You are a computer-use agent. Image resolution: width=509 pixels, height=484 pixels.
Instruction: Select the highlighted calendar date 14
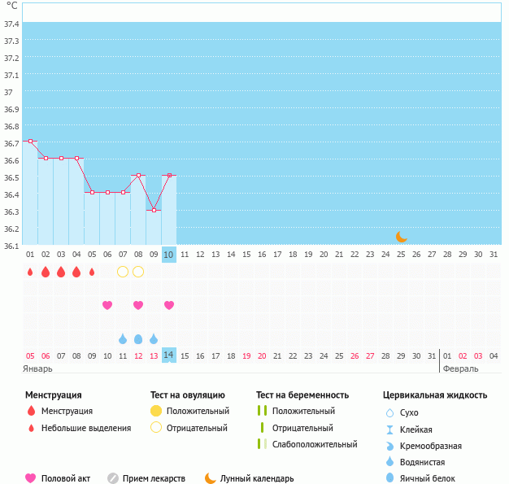(x=169, y=355)
